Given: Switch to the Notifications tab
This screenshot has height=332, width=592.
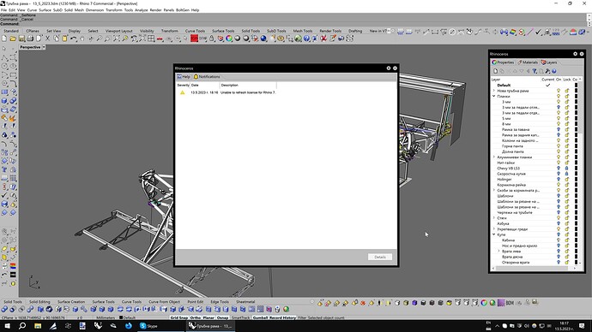Looking at the screenshot, I should pos(207,77).
